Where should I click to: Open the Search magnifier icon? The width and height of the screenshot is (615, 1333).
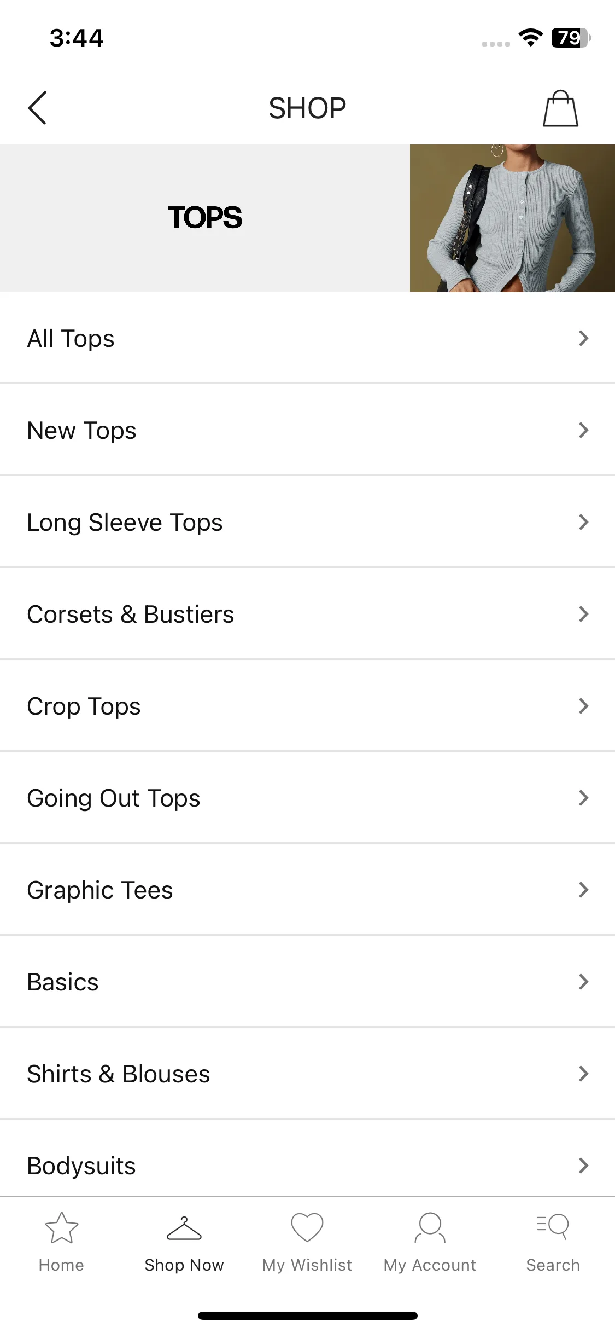click(553, 1227)
